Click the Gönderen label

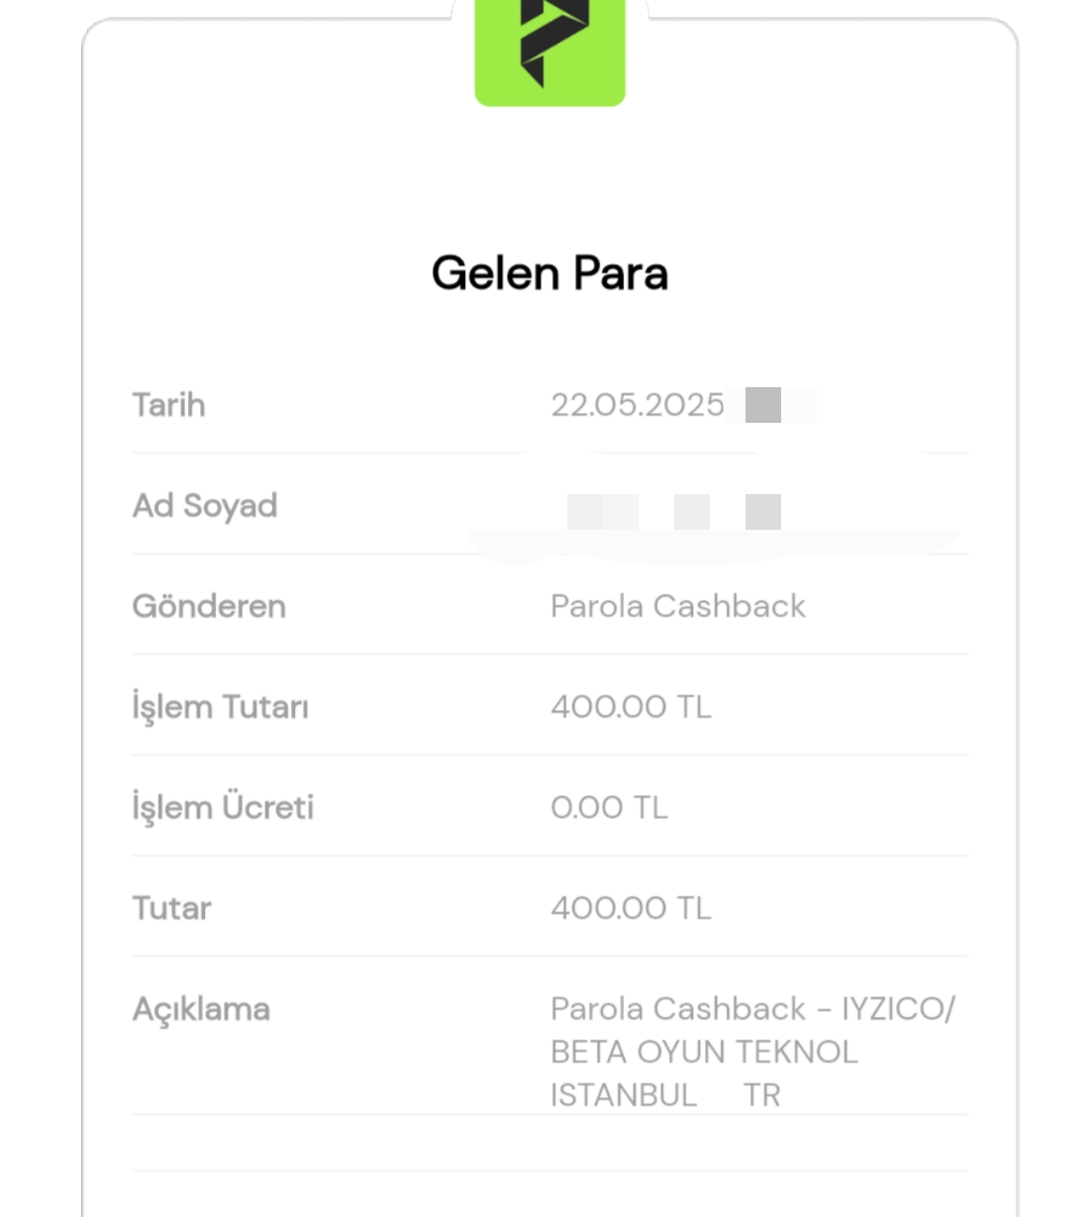pos(209,606)
